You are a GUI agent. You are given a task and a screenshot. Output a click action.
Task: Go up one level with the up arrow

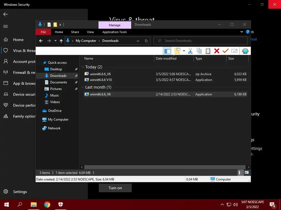pos(61,41)
